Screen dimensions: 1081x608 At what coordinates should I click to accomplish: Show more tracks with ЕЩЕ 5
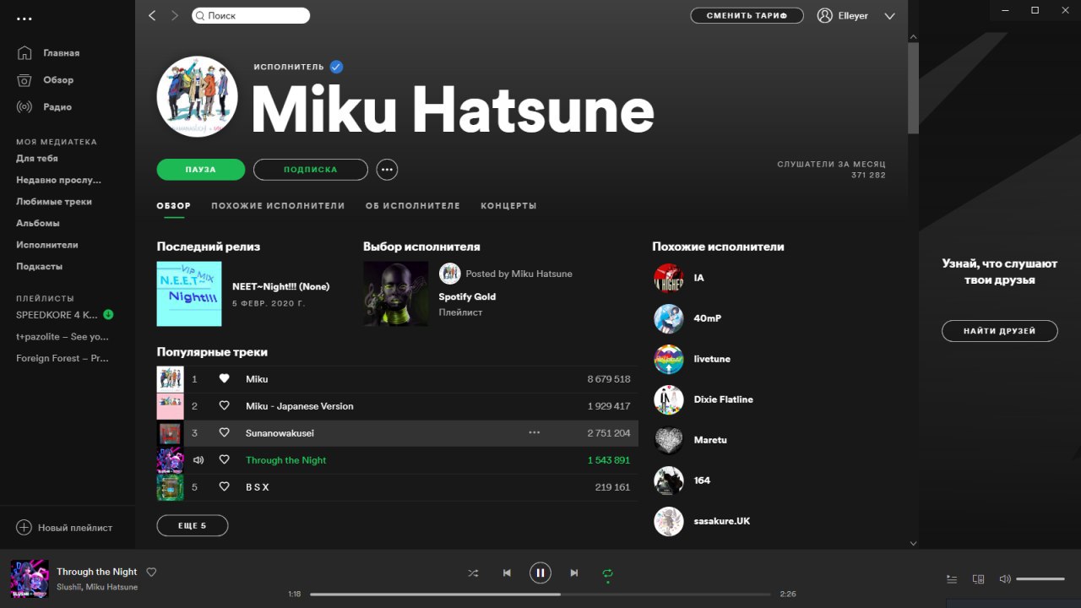pos(193,526)
